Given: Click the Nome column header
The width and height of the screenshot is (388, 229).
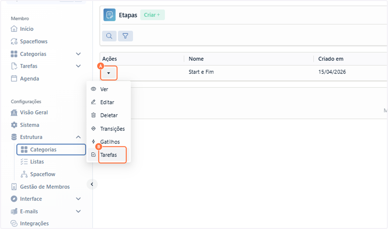Looking at the screenshot, I should click(196, 59).
